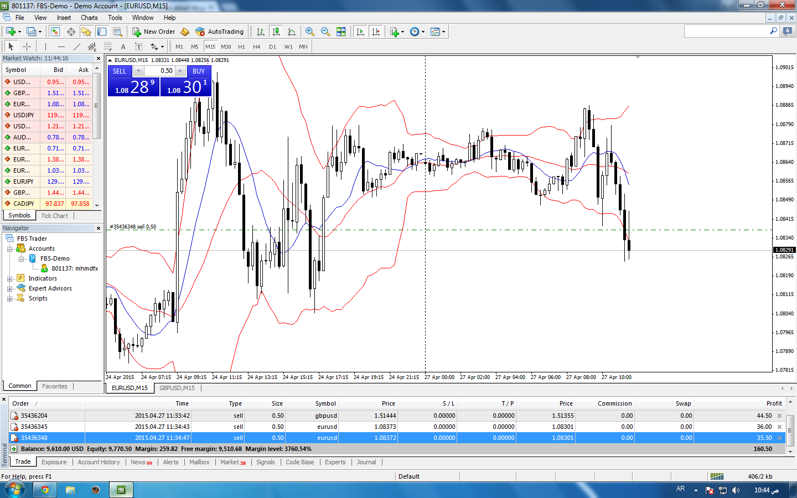This screenshot has height=498, width=797.
Task: Toggle chart Auto Scroll icon
Action: tap(360, 32)
